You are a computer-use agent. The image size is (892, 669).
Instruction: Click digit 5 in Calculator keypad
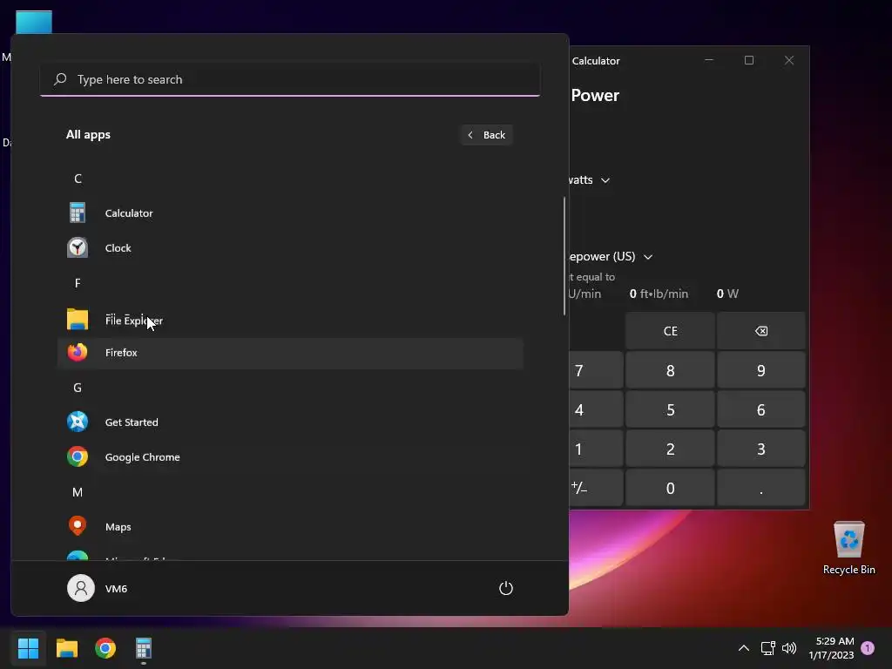670,409
